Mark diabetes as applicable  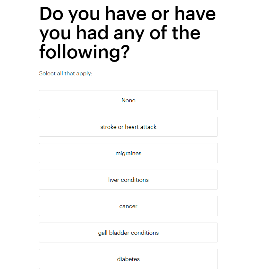click(128, 259)
